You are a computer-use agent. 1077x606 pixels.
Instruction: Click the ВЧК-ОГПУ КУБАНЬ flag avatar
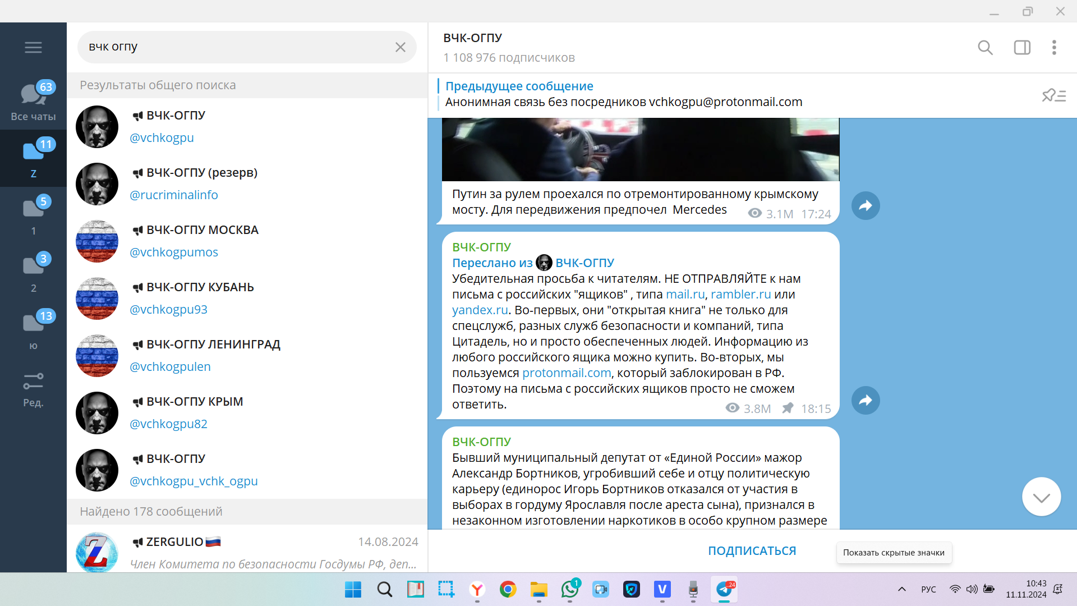97,299
